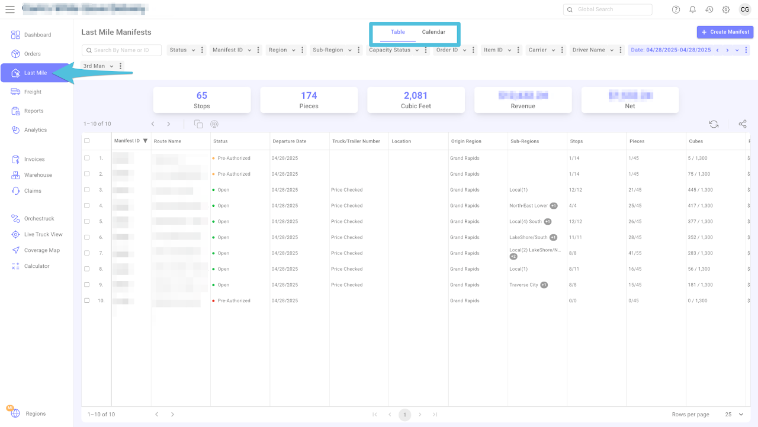Open the Carrier filter dropdown
The height and width of the screenshot is (427, 758).
click(542, 50)
